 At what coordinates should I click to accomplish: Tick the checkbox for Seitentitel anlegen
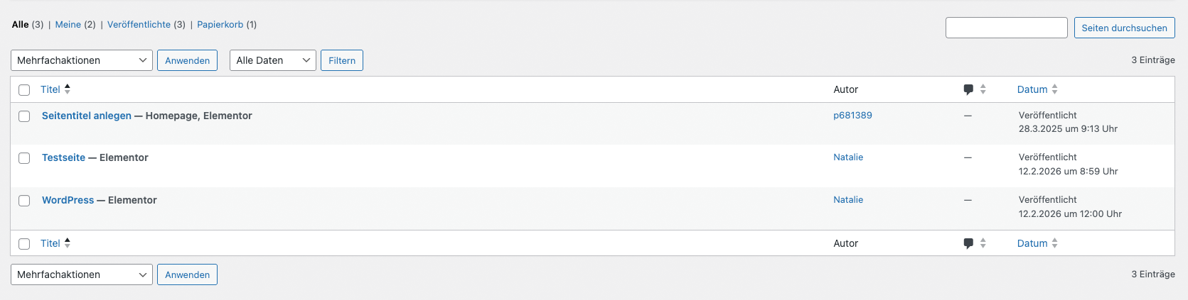24,116
